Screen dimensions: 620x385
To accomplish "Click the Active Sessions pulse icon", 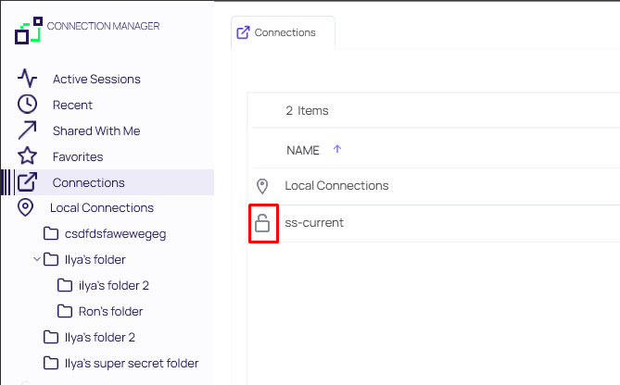I will pyautogui.click(x=27, y=79).
